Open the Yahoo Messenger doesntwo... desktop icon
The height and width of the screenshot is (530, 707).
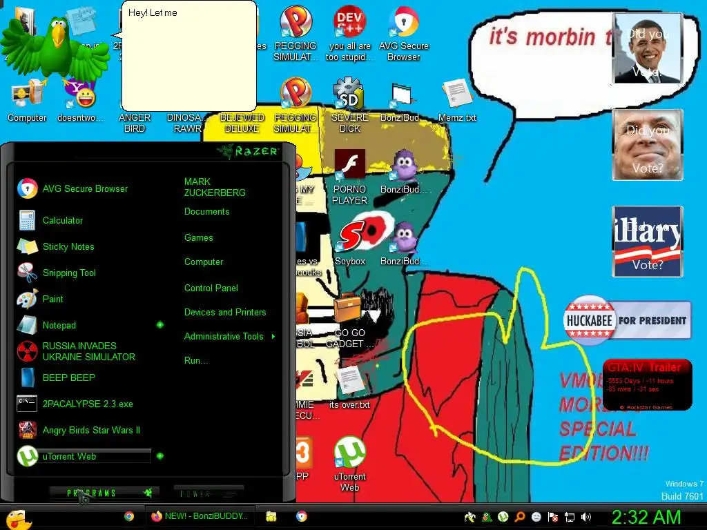click(x=81, y=101)
